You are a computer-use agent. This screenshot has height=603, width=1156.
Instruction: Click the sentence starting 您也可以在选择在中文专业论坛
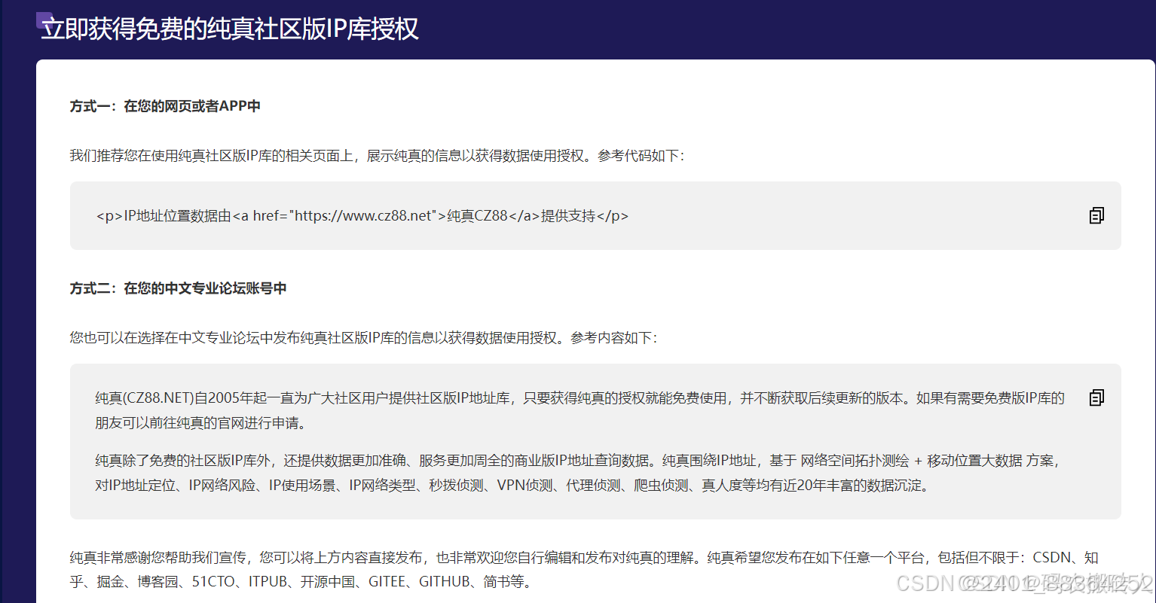pyautogui.click(x=363, y=338)
